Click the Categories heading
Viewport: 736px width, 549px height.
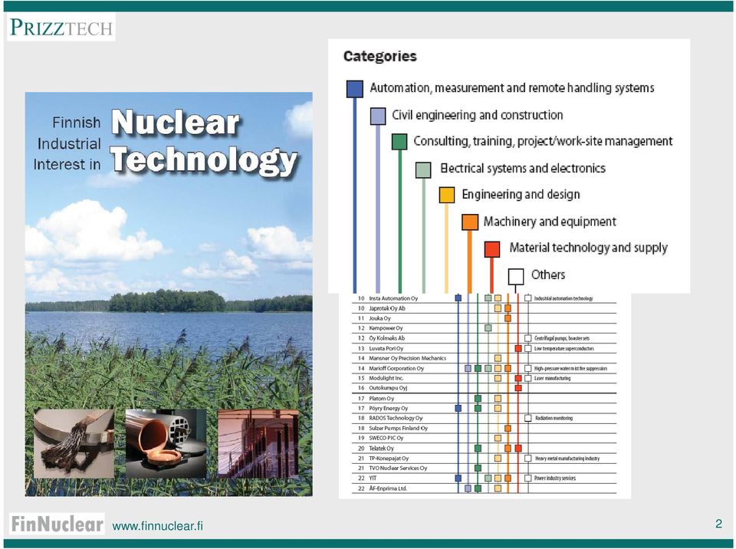click(379, 56)
